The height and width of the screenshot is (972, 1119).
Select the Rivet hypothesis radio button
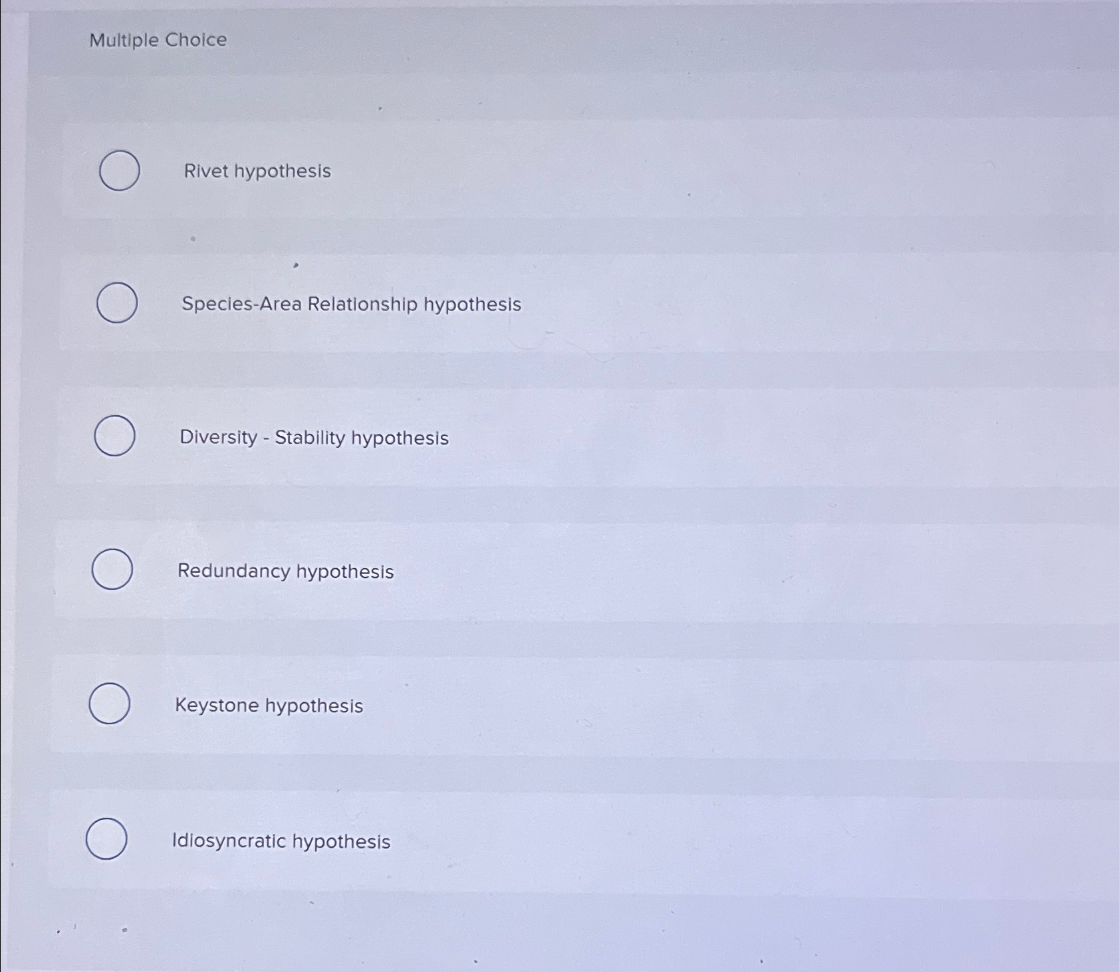tap(120, 171)
